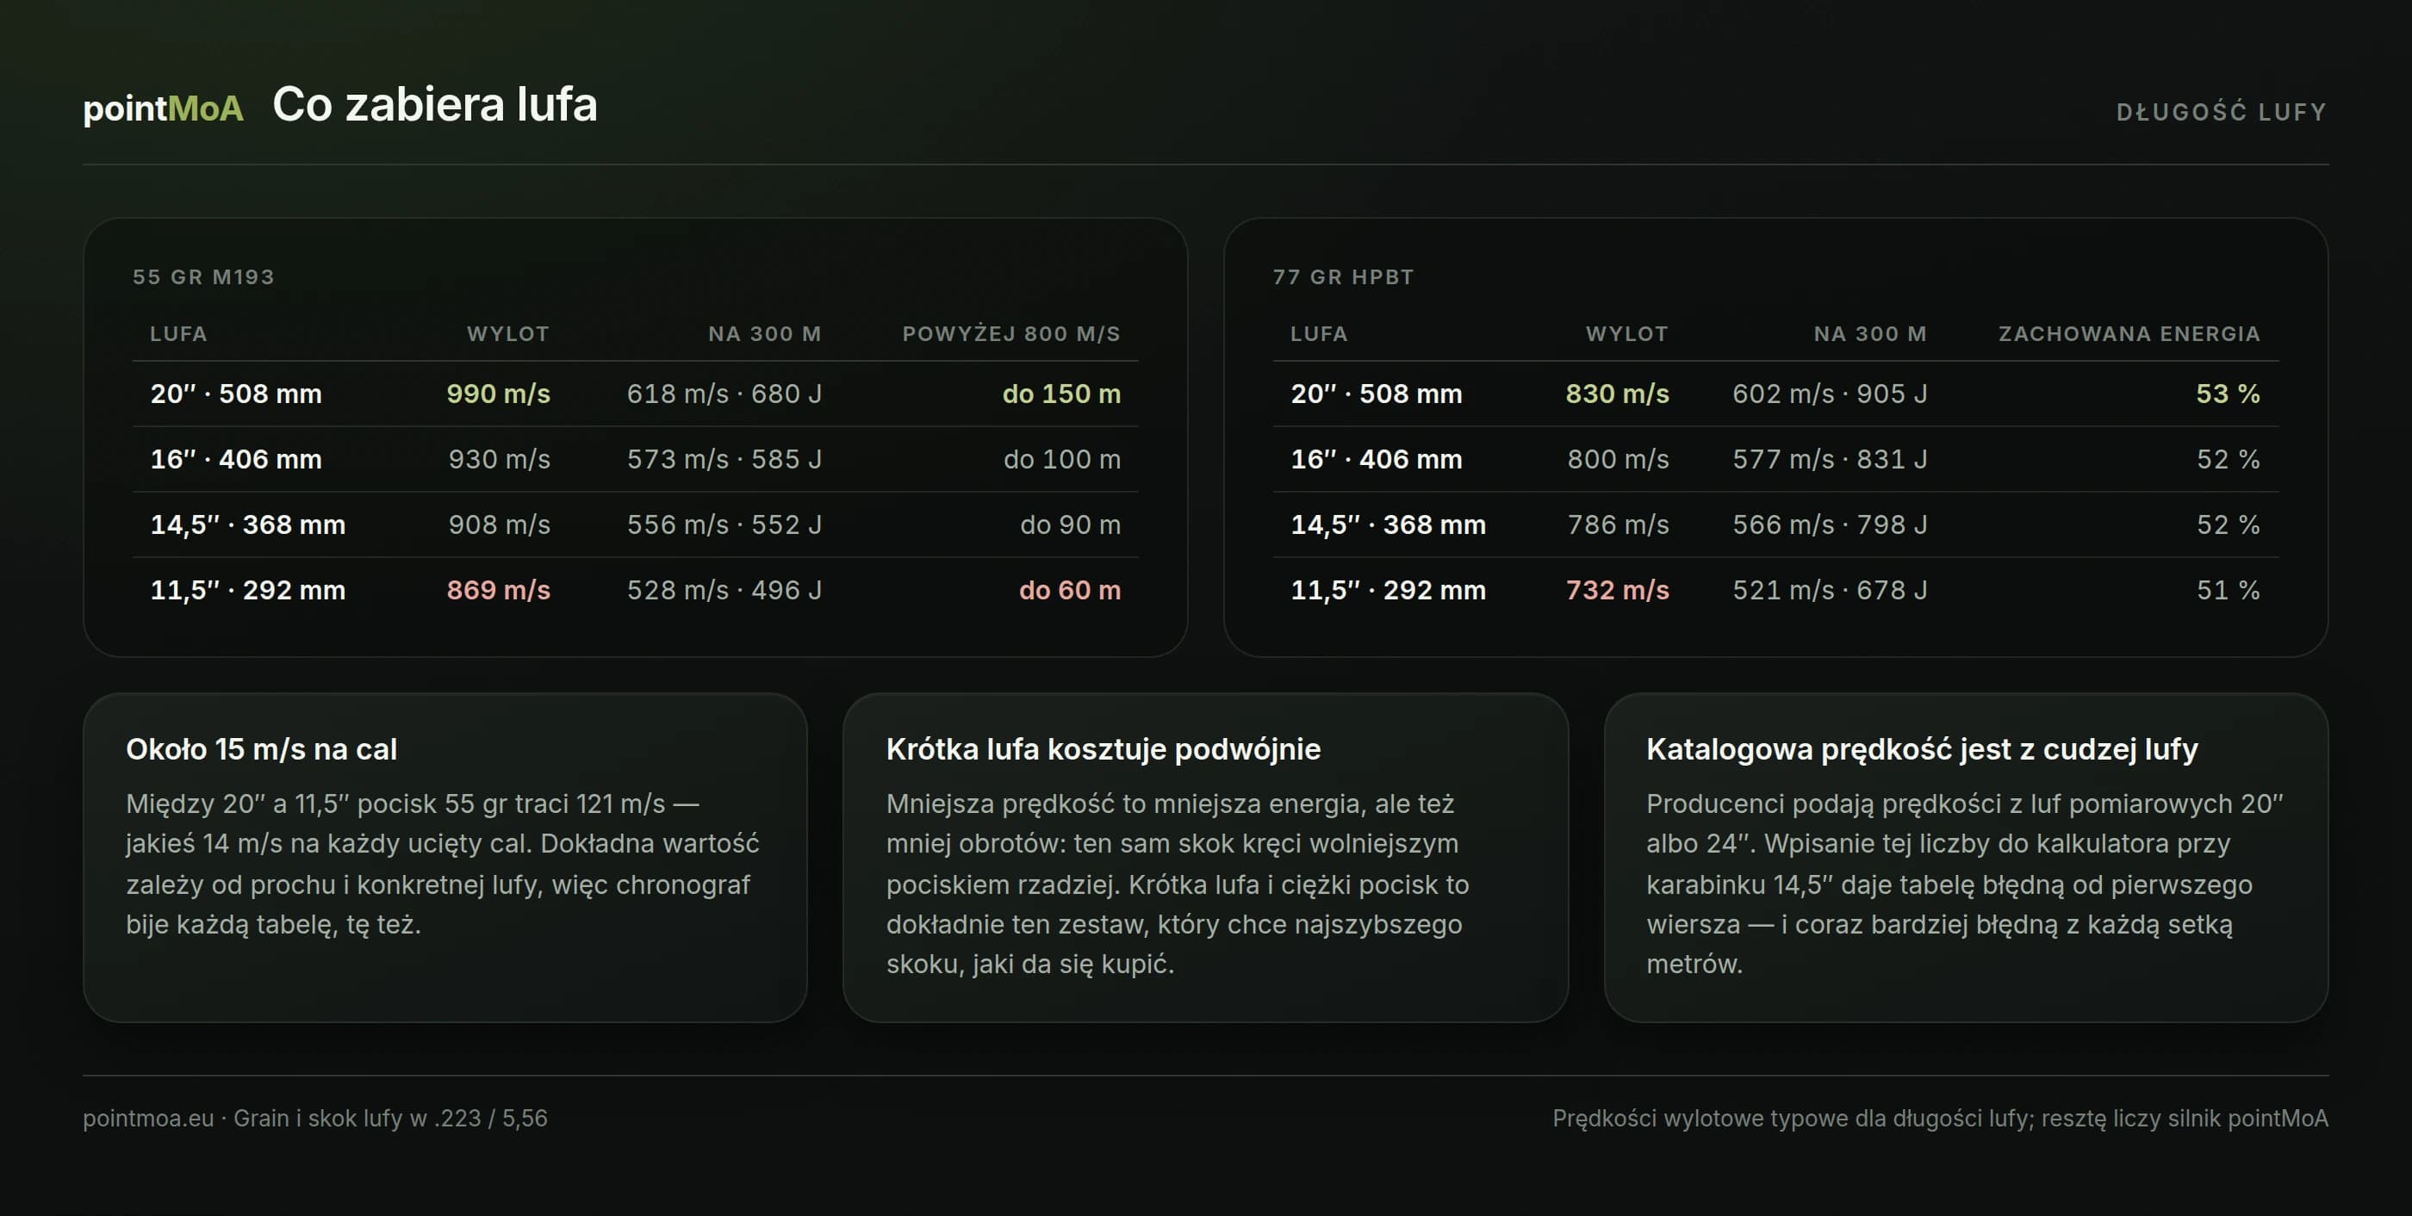Open the 'Katalogowa prędkość jest z cudzej lufy' card

[1966, 858]
